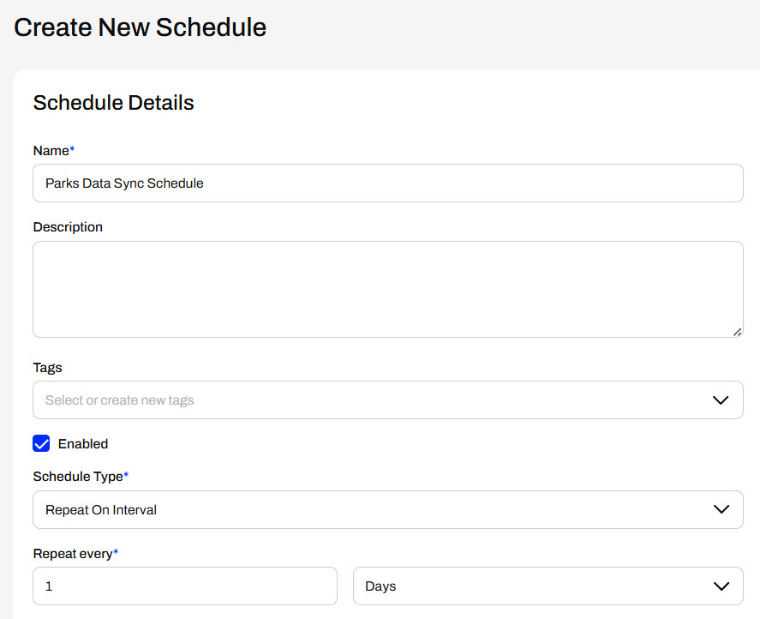Click the Name field label
Viewport: 760px width, 619px height.
pos(51,151)
